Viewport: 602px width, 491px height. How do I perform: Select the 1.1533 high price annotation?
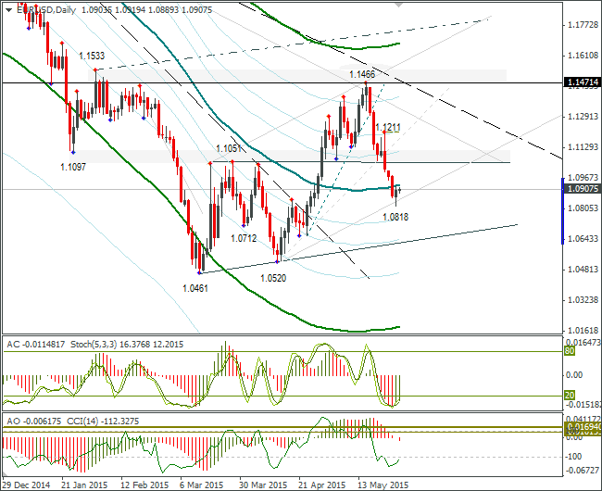coord(92,57)
